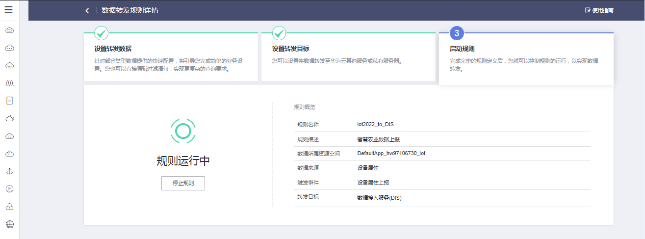The height and width of the screenshot is (239, 645).
Task: Click the 停止规则 button
Action: [183, 183]
